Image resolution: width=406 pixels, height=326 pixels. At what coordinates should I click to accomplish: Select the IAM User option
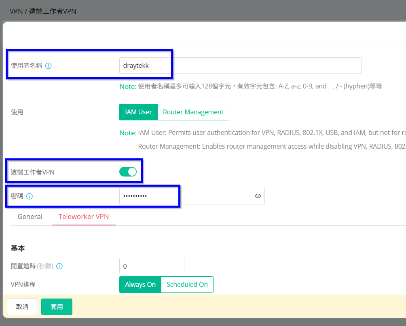(138, 112)
